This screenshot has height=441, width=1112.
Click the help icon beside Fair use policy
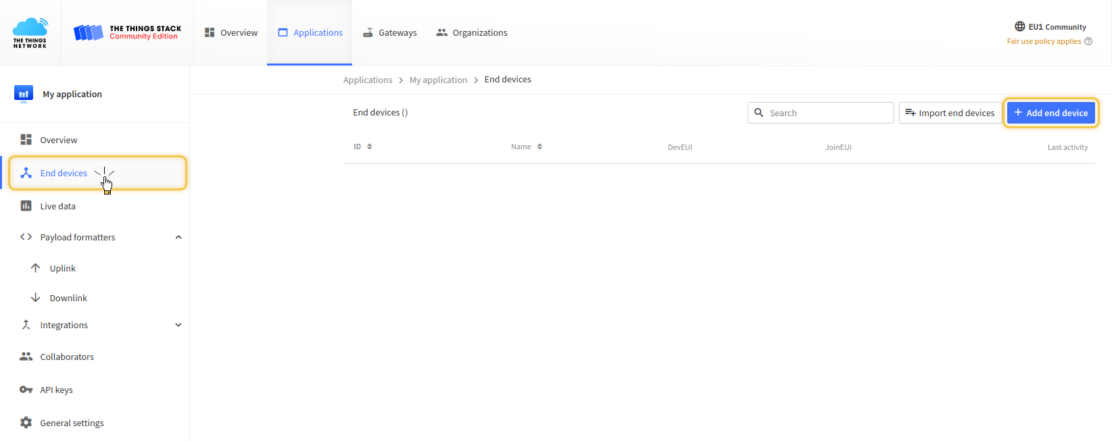tap(1088, 41)
